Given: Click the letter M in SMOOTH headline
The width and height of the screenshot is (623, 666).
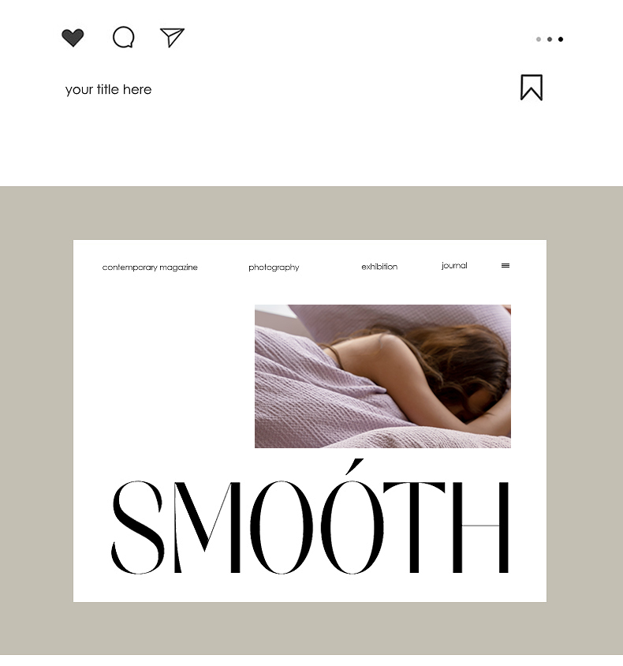Looking at the screenshot, I should (x=207, y=527).
